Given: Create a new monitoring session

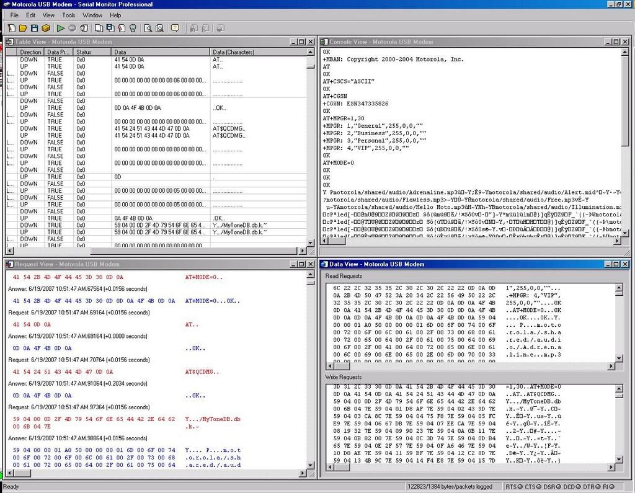Looking at the screenshot, I should coord(12,28).
